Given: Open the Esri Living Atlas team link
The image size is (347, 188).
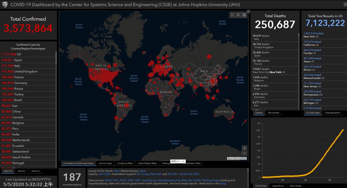Looking at the screenshot, I should tap(149, 174).
